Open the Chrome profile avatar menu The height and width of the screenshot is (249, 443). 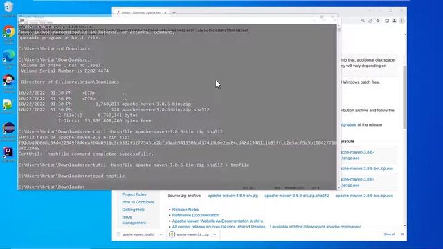pyautogui.click(x=395, y=21)
